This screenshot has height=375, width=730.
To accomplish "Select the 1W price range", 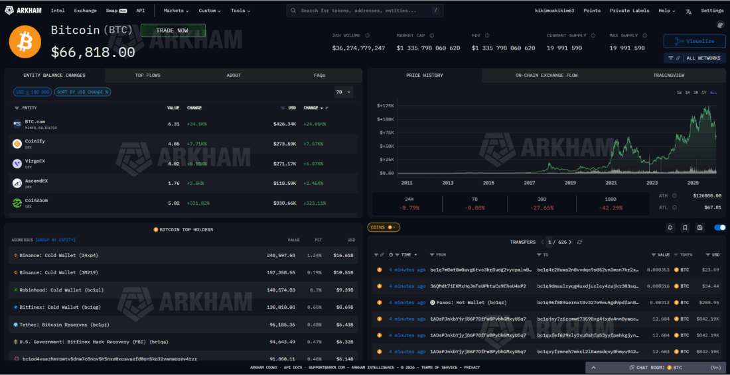I will click(x=680, y=93).
